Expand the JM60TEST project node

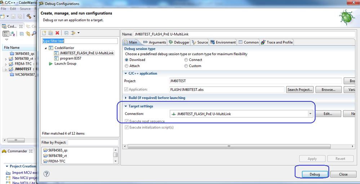point(6,69)
